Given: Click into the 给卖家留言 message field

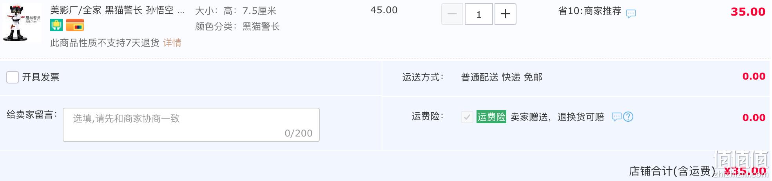Looking at the screenshot, I should 191,125.
